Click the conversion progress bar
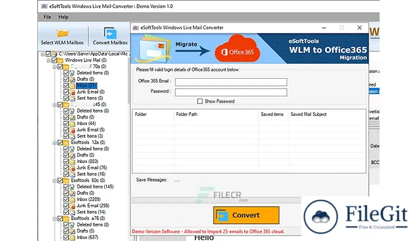 [217, 200]
